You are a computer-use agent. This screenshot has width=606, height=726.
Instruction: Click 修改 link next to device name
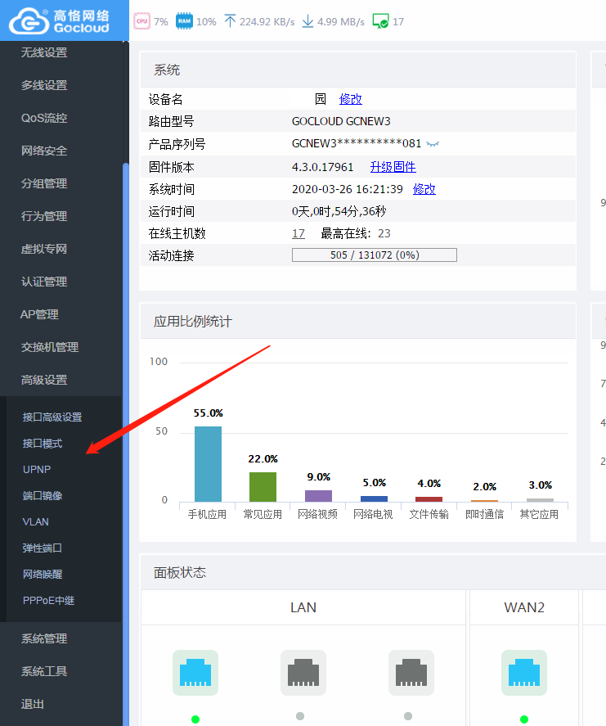(x=350, y=99)
